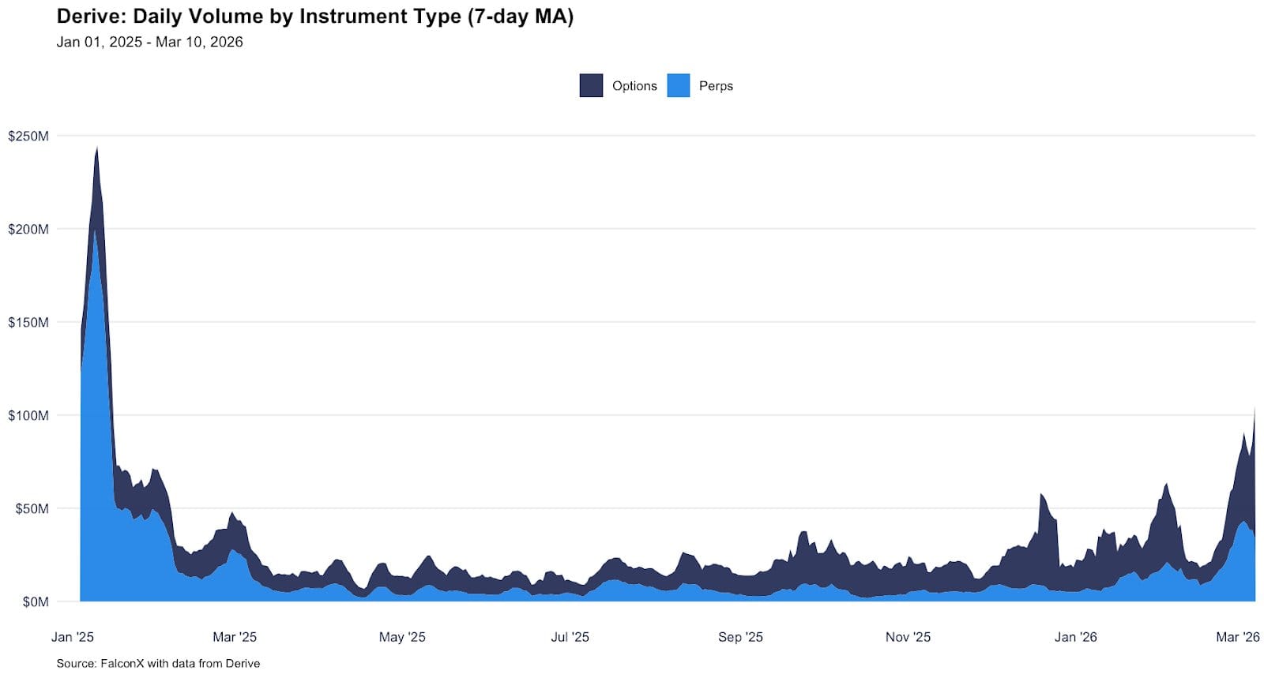Click the dark navy Options legend swatch

[x=591, y=85]
